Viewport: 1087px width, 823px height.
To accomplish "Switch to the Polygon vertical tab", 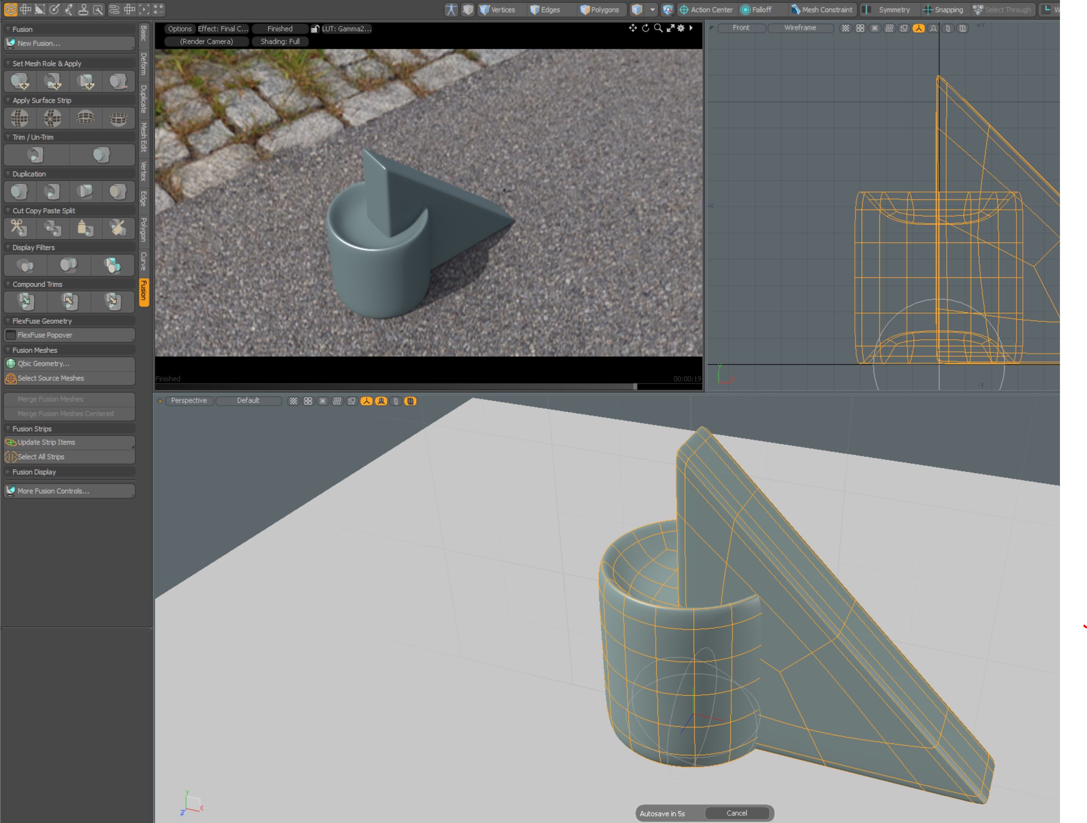I will pos(144,229).
